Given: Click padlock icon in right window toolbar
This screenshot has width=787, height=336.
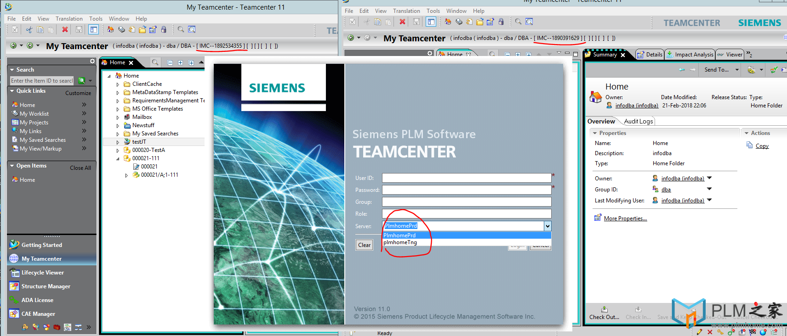Looking at the screenshot, I should tap(501, 22).
